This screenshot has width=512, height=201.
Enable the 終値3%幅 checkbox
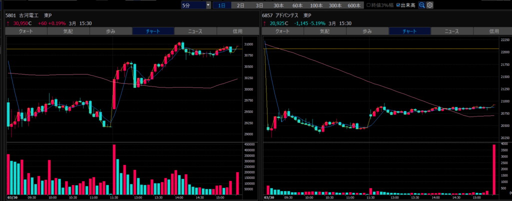(x=369, y=5)
